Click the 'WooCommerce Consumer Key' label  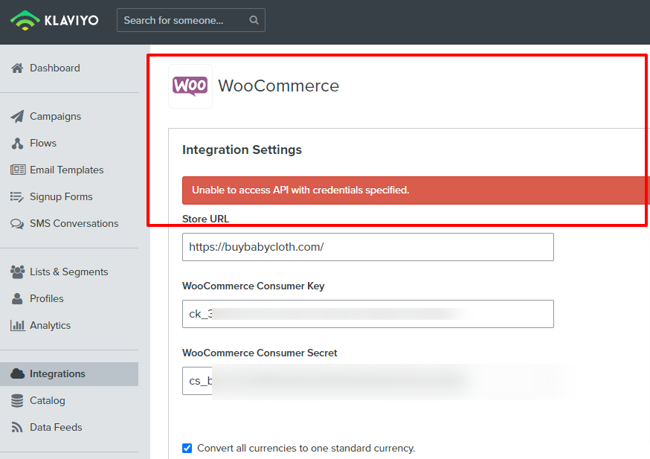pos(254,286)
